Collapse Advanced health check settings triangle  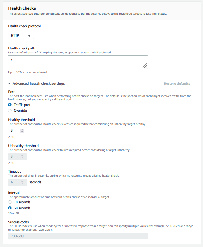[x=9, y=83]
